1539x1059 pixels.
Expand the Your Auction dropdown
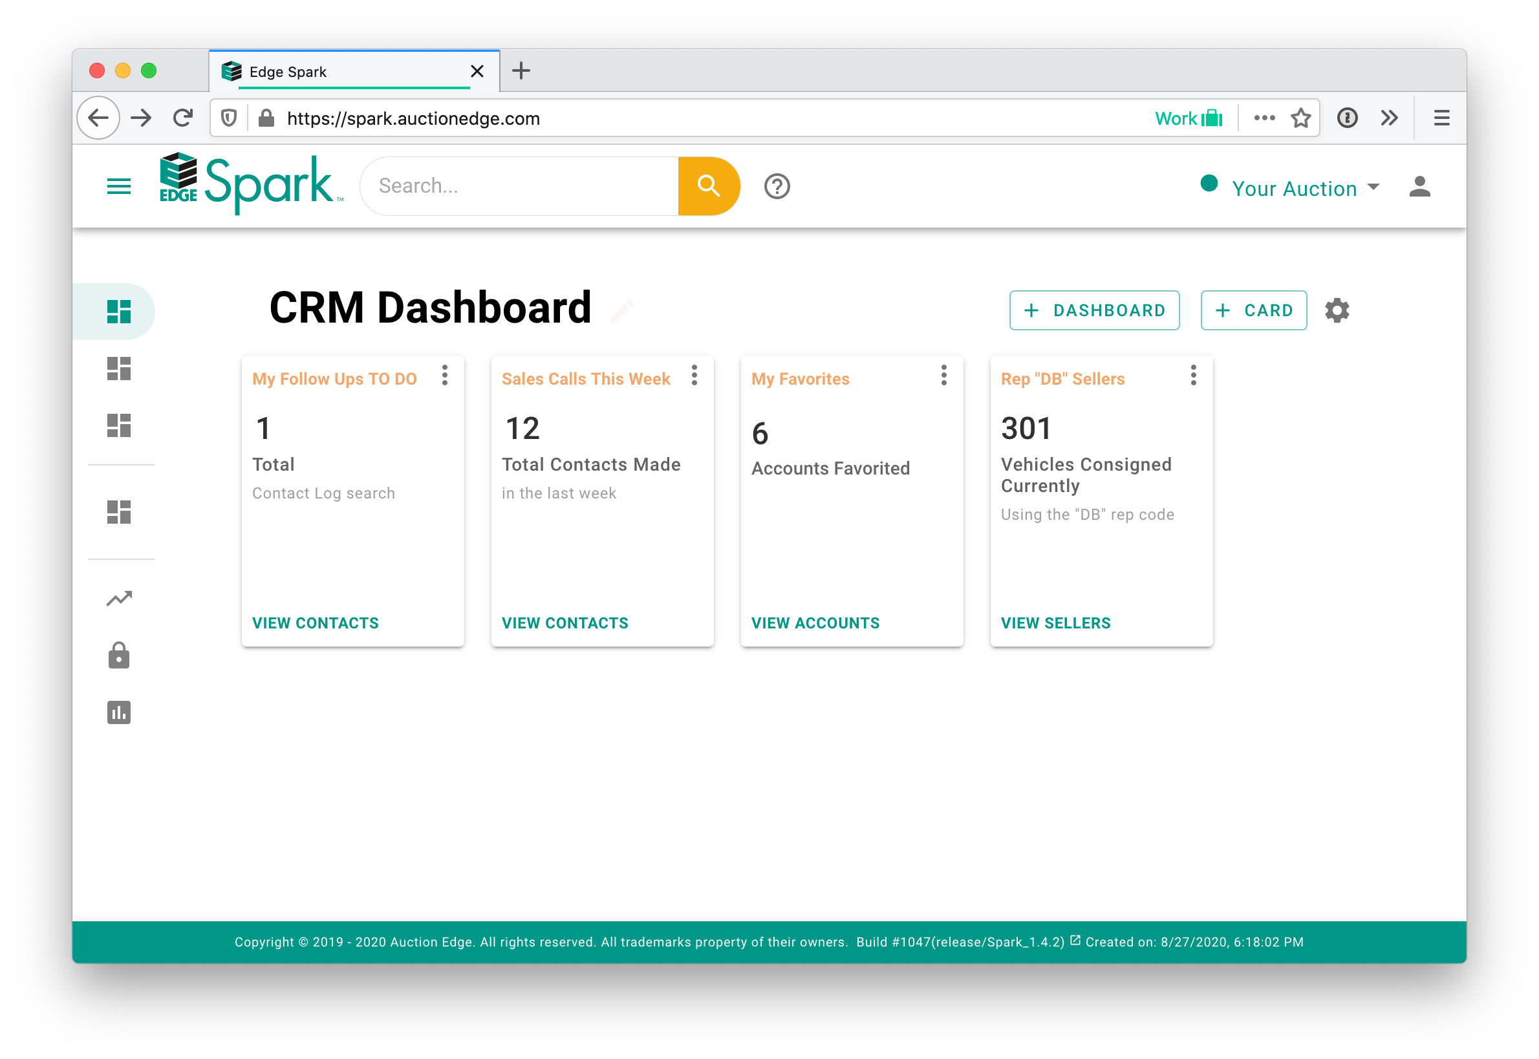1305,188
